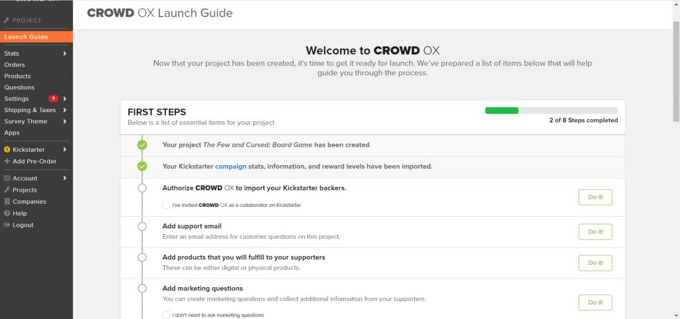Viewport: 680px width, 319px height.
Task: Click the step circle for Add products
Action: coord(142,257)
